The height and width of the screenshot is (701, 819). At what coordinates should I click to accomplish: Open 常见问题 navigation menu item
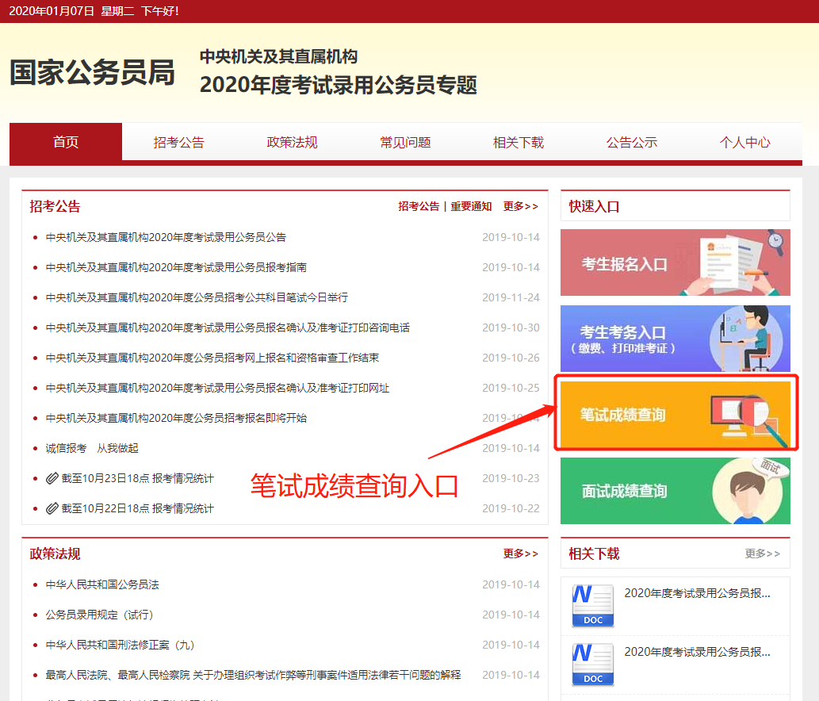(405, 143)
